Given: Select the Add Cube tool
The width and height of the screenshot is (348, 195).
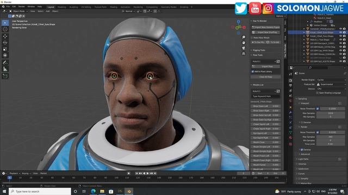Looking at the screenshot, I should pos(5,76).
